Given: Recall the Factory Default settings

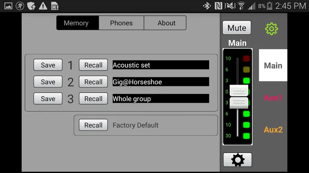Looking at the screenshot, I should [93, 125].
